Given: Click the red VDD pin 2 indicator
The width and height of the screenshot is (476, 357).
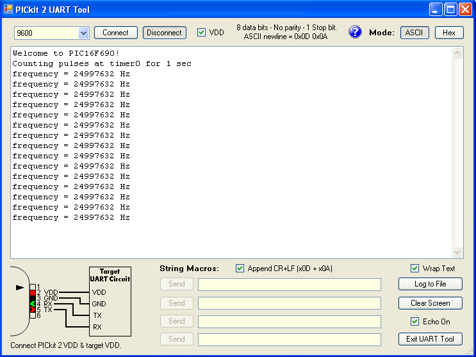Looking at the screenshot, I should click(x=33, y=293).
